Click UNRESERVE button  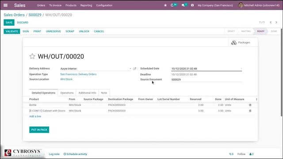click(53, 31)
